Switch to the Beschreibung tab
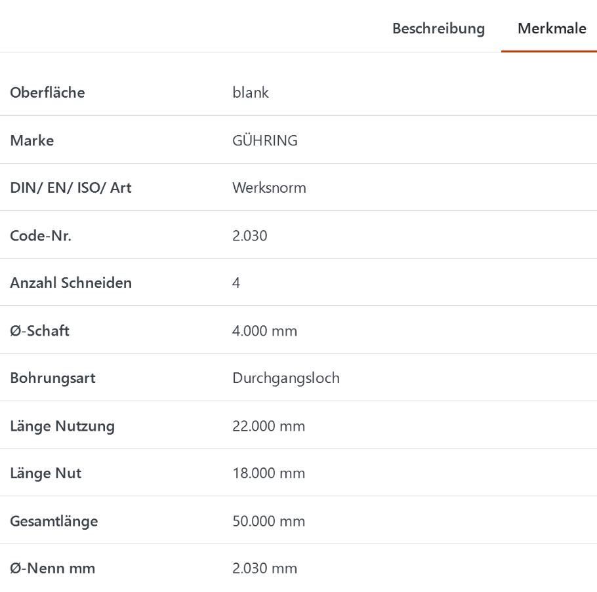This screenshot has width=597, height=592. point(438,29)
